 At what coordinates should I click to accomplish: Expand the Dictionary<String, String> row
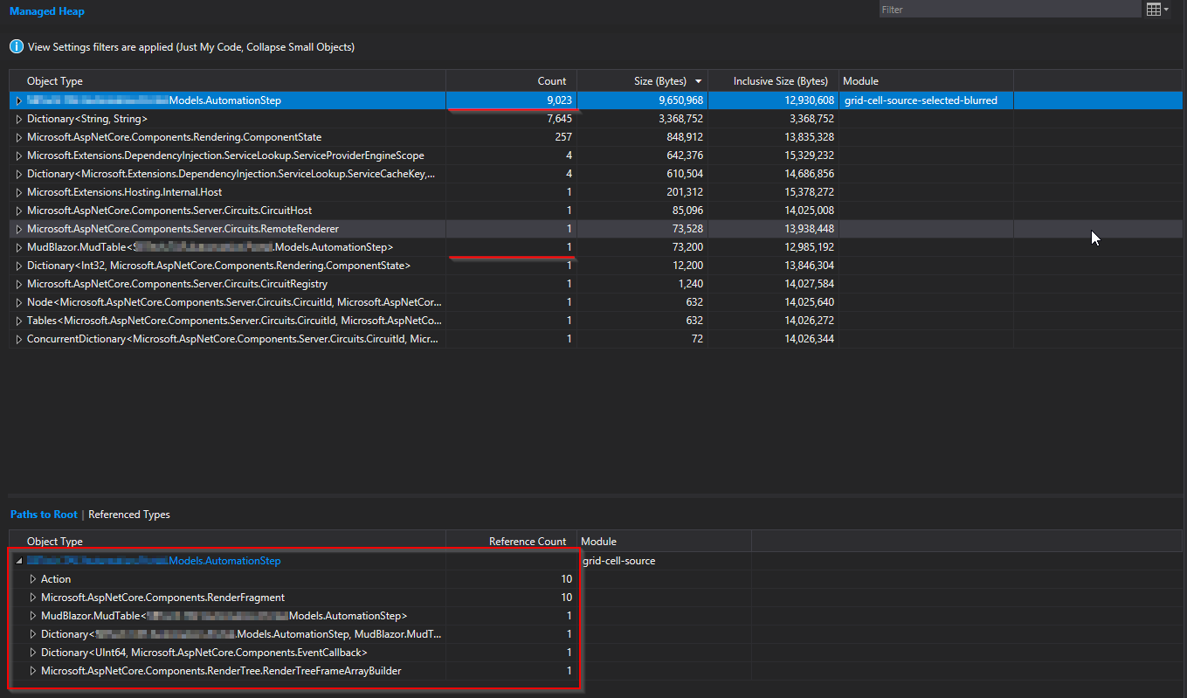click(18, 118)
